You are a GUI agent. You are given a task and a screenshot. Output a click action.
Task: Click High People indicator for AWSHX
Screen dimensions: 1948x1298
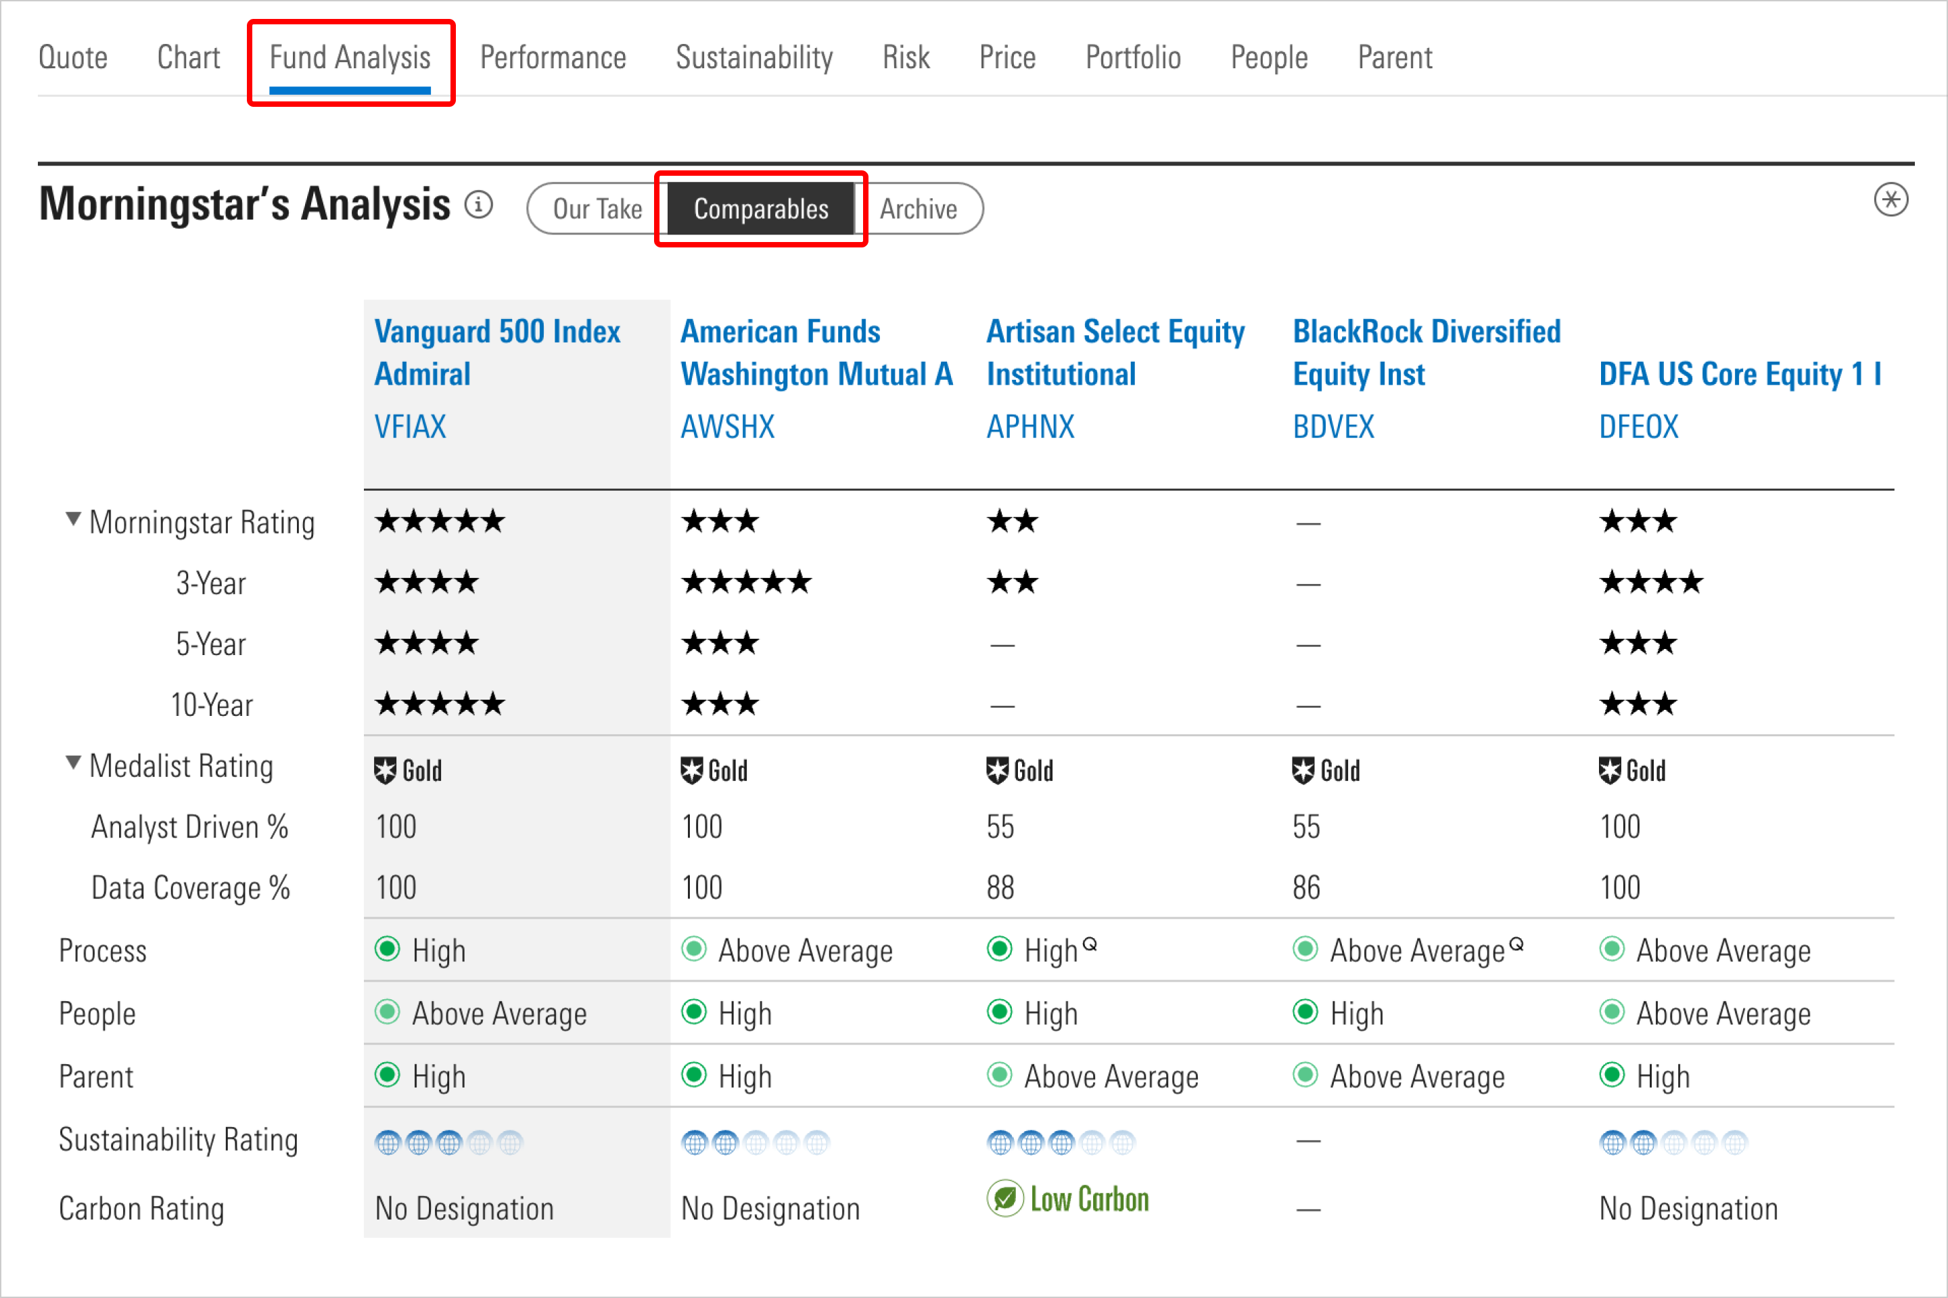[693, 1011]
